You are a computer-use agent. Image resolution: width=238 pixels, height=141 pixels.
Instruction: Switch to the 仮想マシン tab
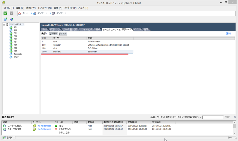(55, 29)
